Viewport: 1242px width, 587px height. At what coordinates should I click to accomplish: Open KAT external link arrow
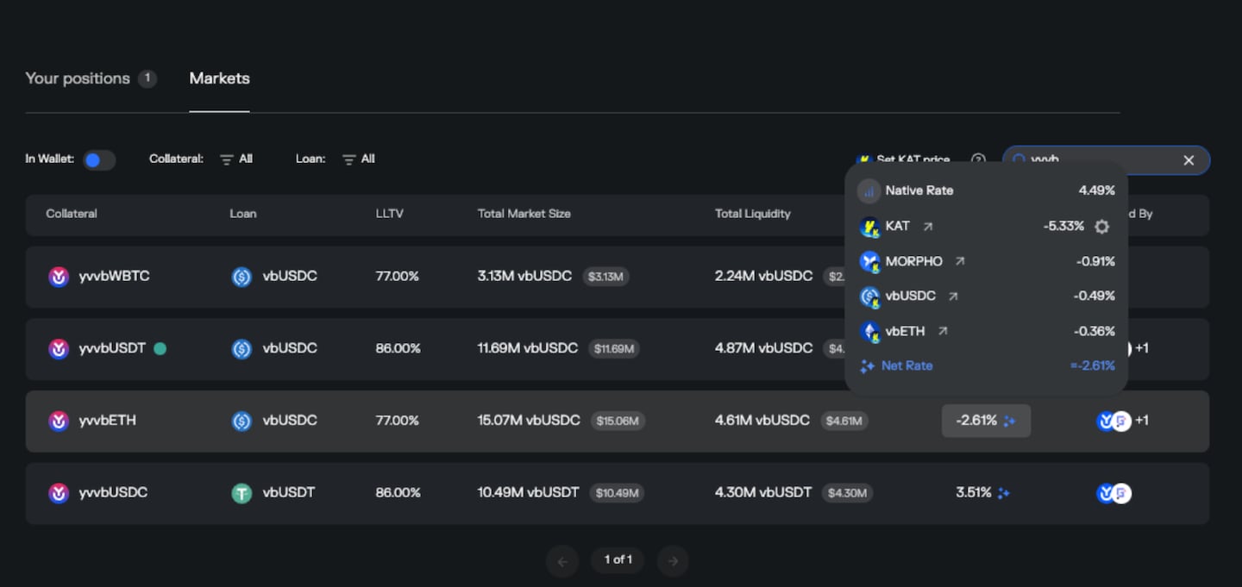click(x=928, y=227)
